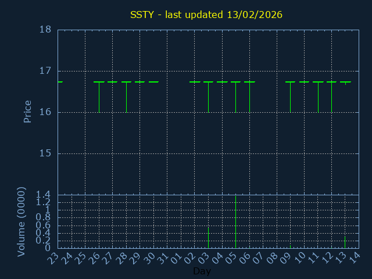Viewport: 372px width, 279px height.
Task: Click the green volume bar on day 03
Action: [208, 237]
